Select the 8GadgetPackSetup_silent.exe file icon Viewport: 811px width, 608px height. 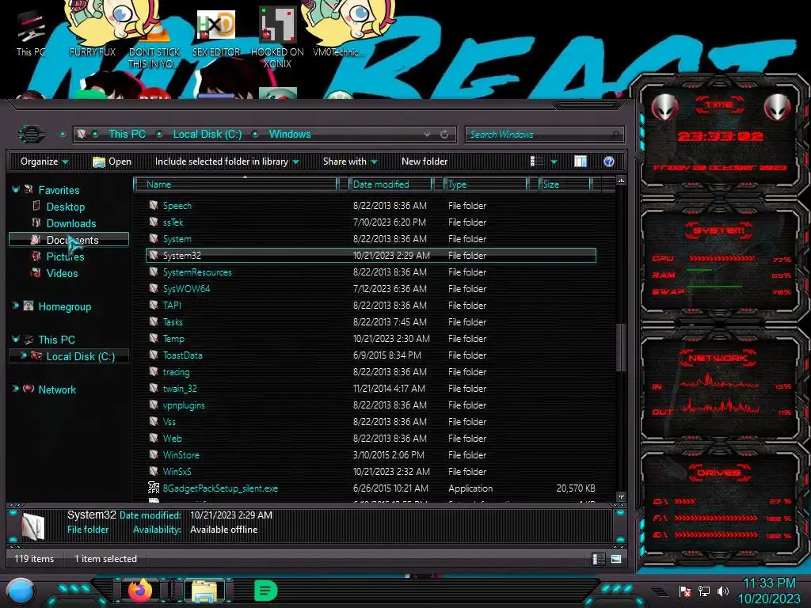click(x=154, y=488)
